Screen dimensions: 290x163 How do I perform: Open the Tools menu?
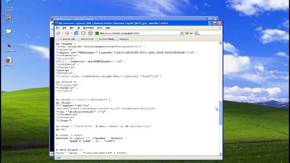(x=100, y=28)
